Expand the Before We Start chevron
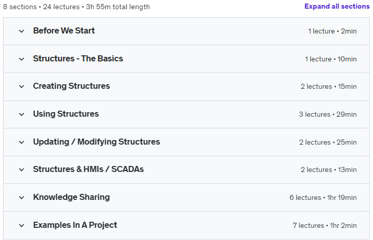The width and height of the screenshot is (373, 240). [21, 31]
